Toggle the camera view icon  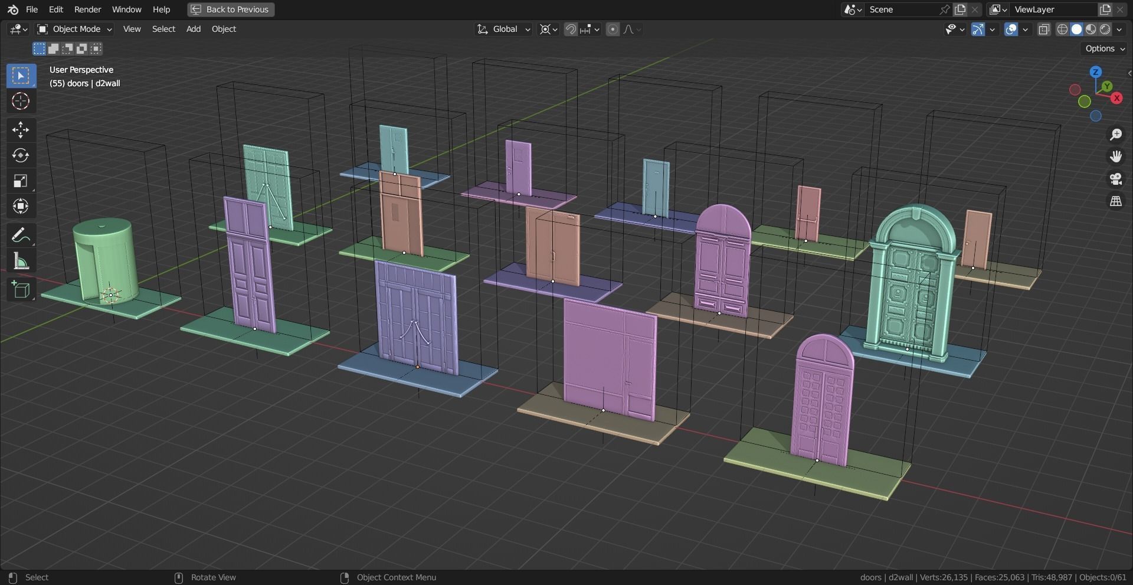point(1115,179)
